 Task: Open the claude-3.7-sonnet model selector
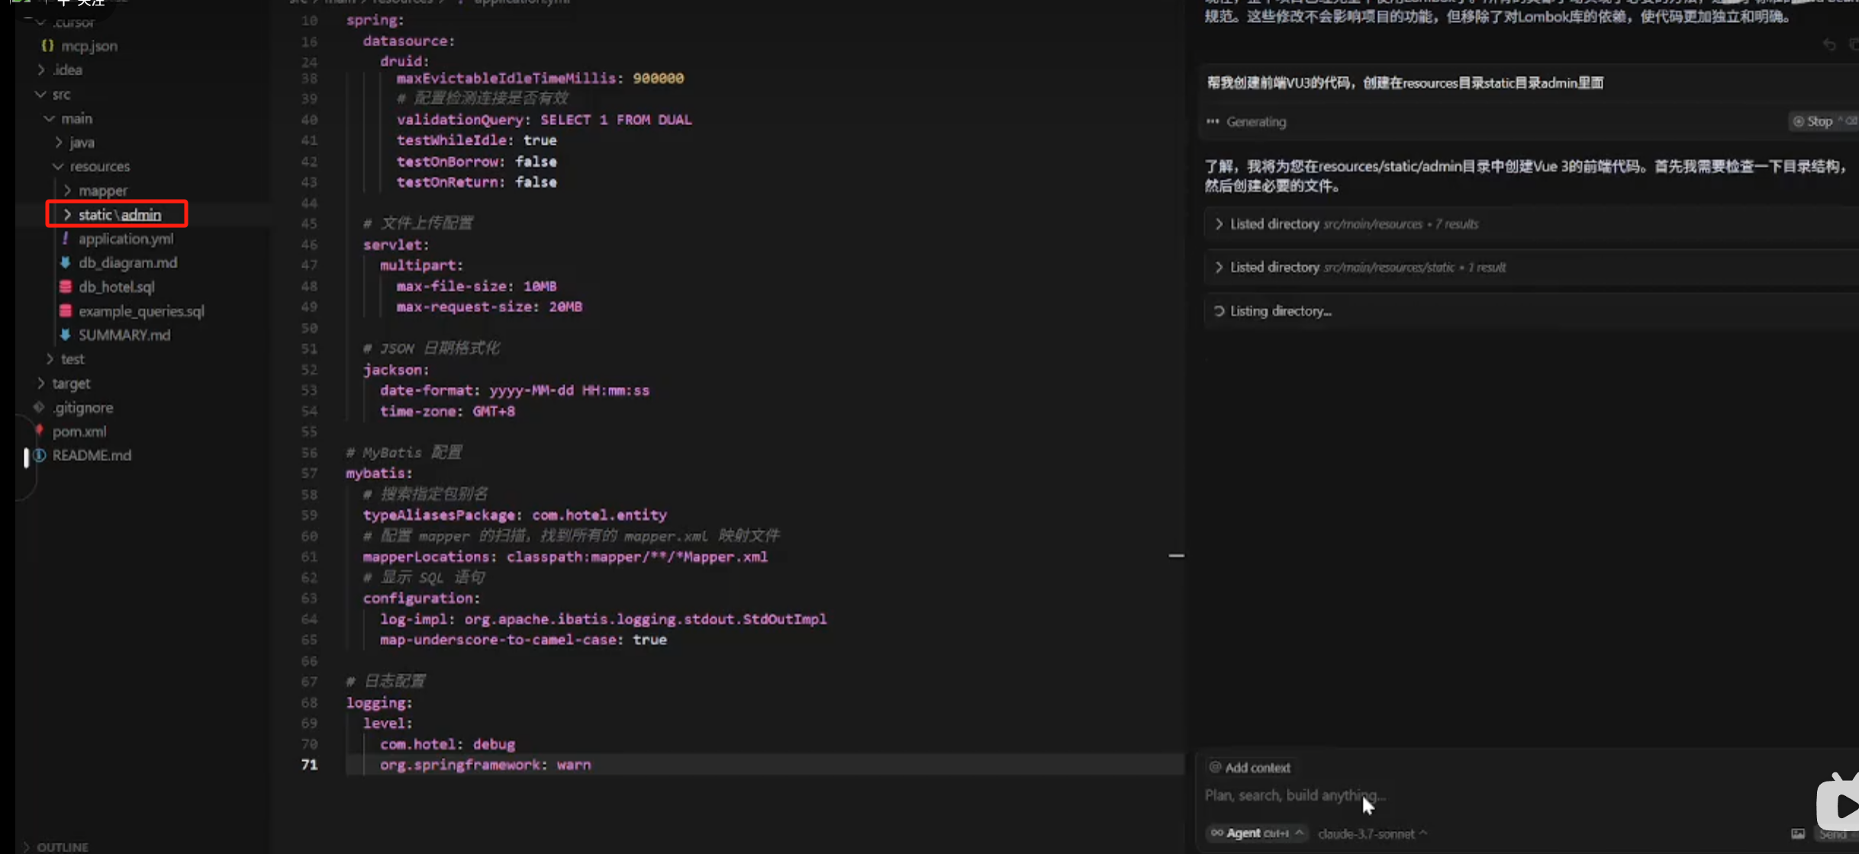(1371, 833)
